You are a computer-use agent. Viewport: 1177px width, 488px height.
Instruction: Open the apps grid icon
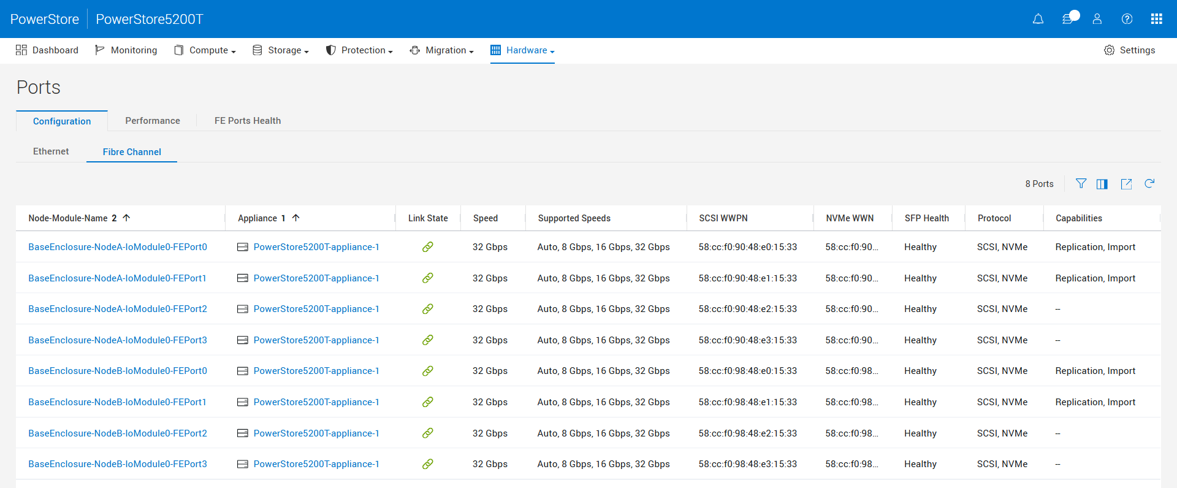(x=1157, y=19)
